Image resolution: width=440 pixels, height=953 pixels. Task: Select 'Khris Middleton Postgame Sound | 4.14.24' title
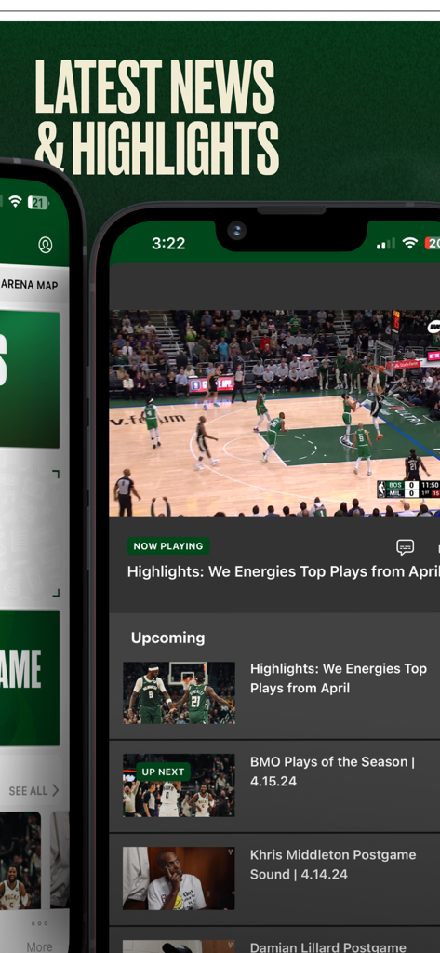pyautogui.click(x=333, y=865)
